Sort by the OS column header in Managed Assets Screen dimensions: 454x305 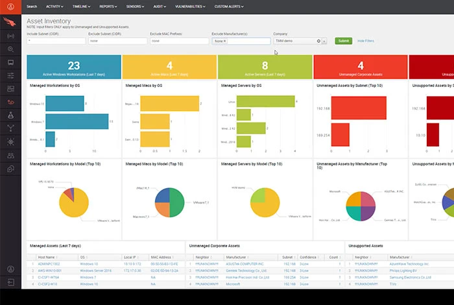pyautogui.click(x=84, y=257)
